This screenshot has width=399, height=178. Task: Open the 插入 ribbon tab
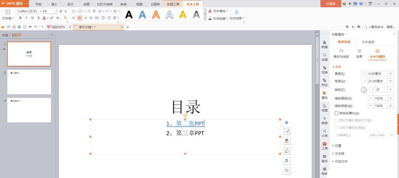54,4
